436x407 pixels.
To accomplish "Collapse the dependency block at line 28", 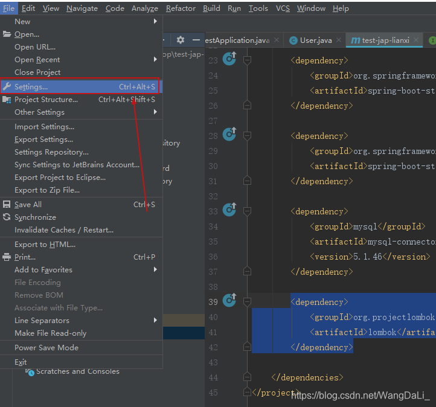I will click(x=247, y=136).
